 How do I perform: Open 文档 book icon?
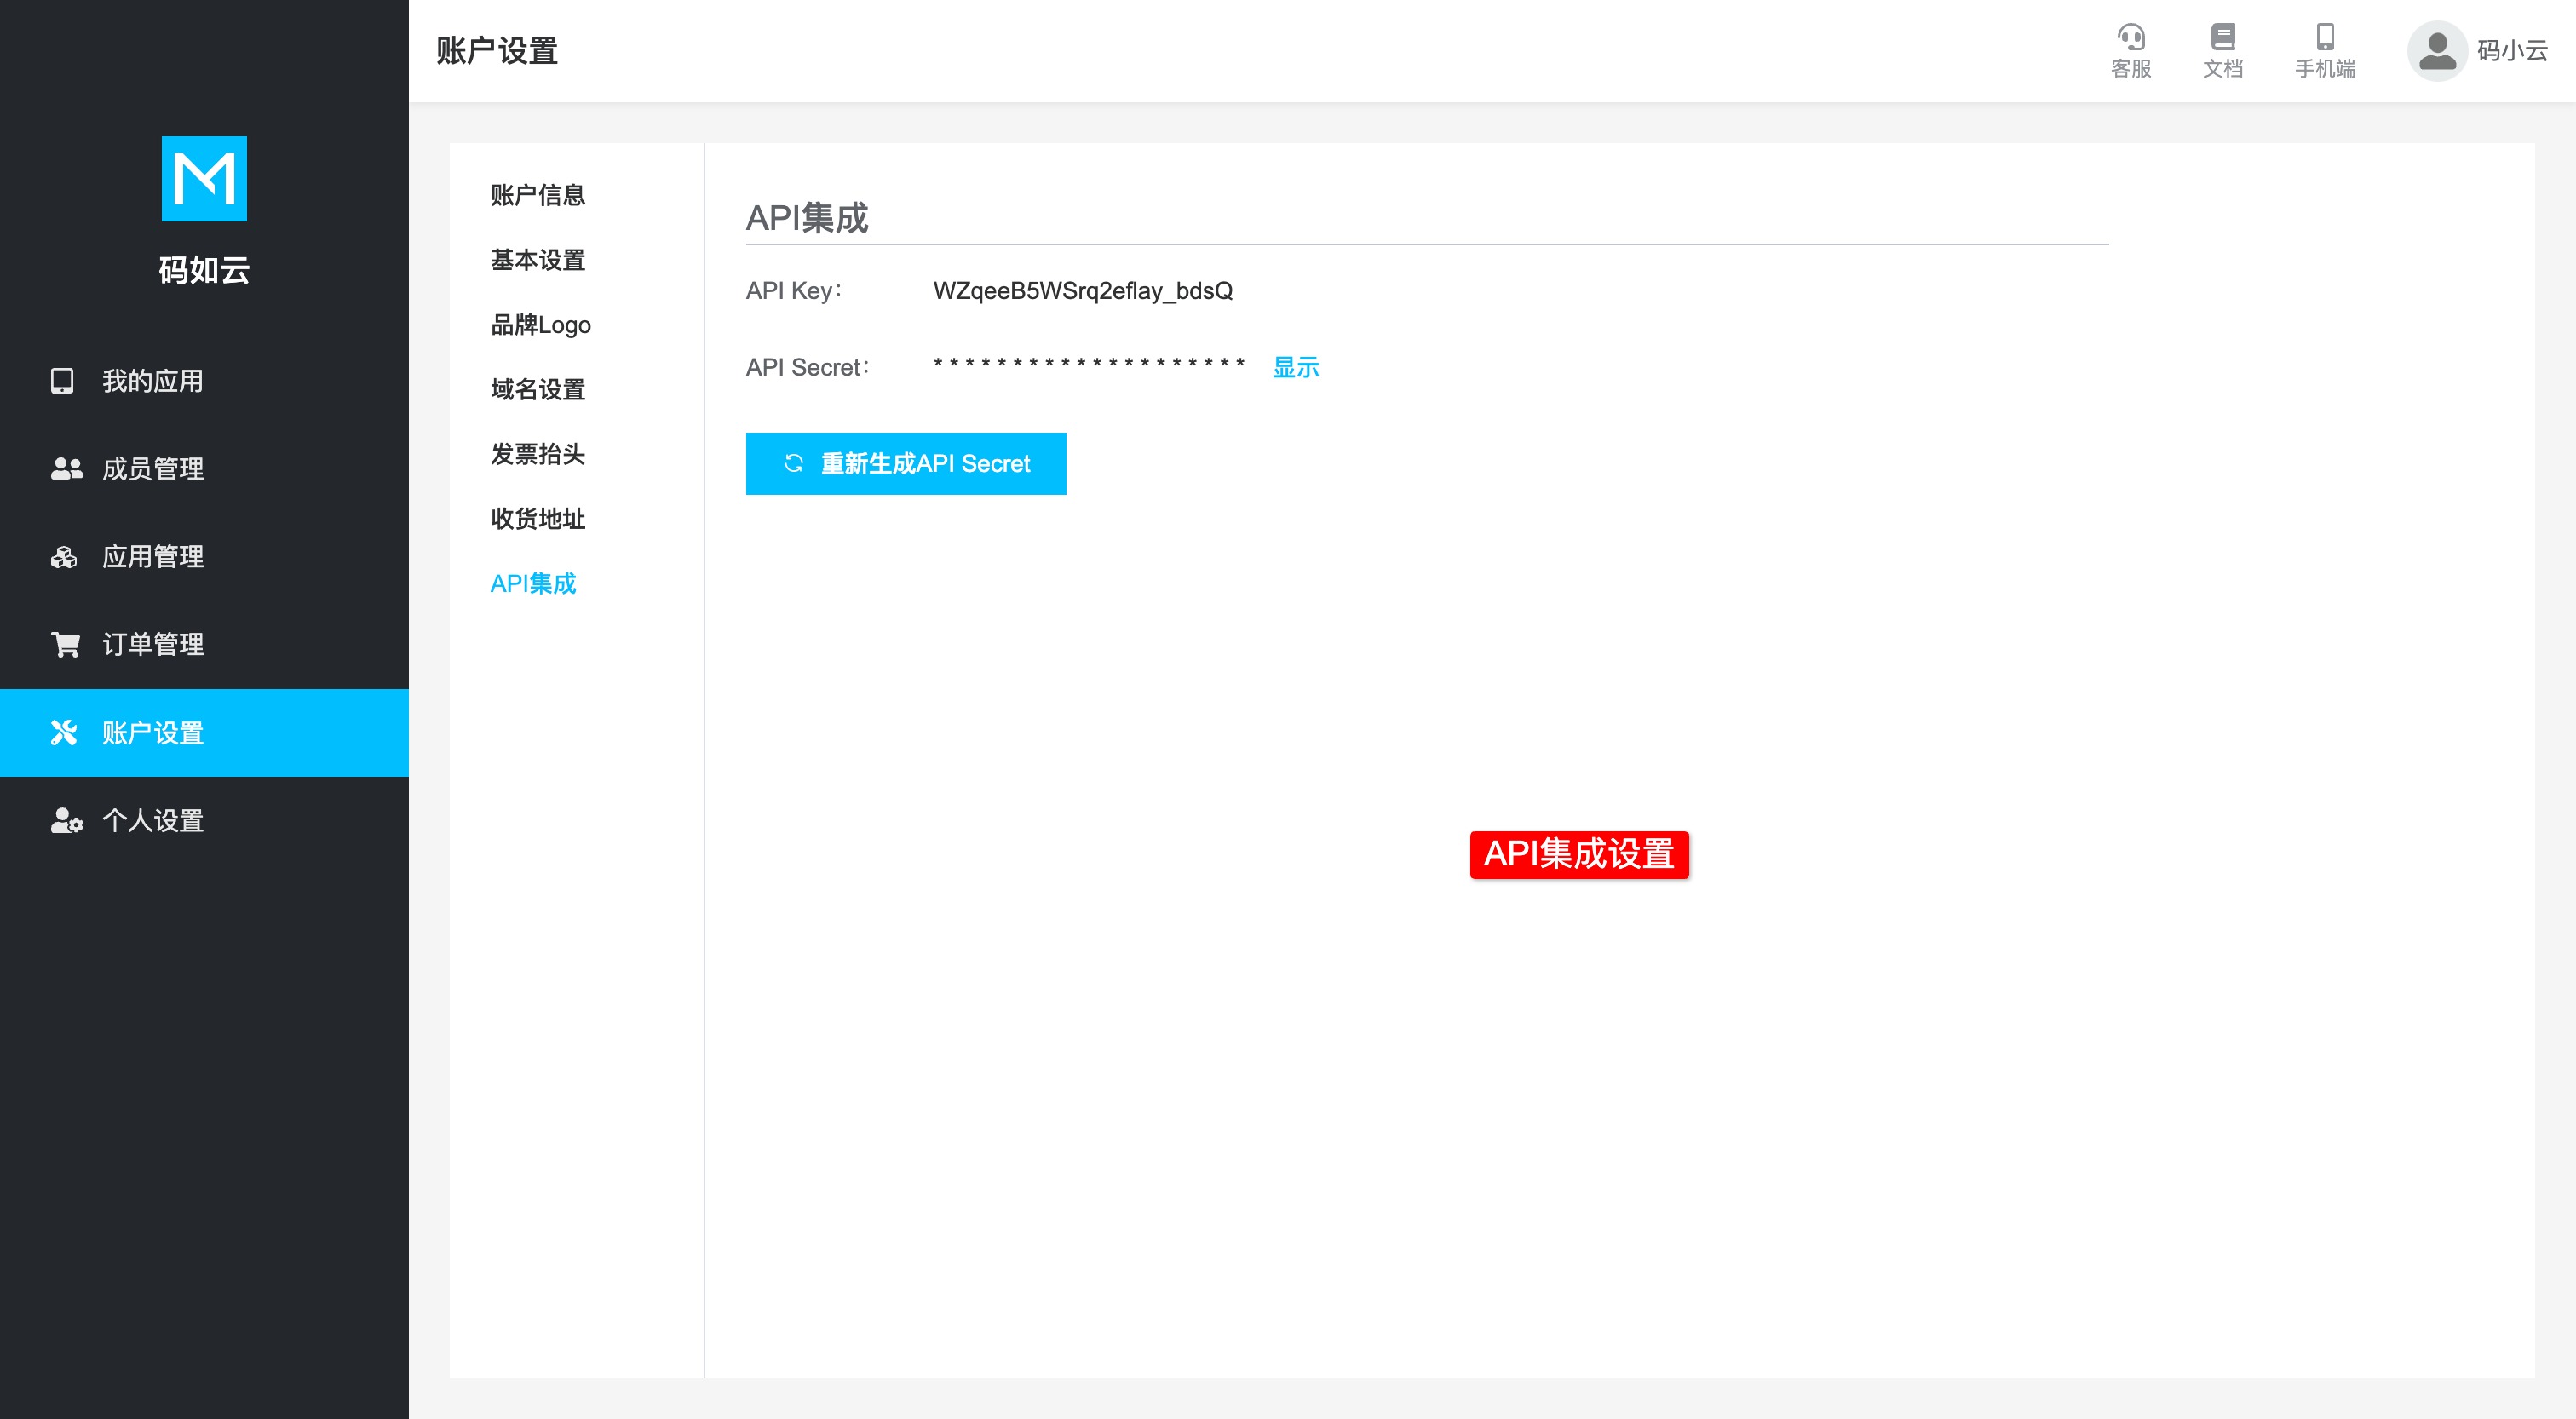(2223, 37)
